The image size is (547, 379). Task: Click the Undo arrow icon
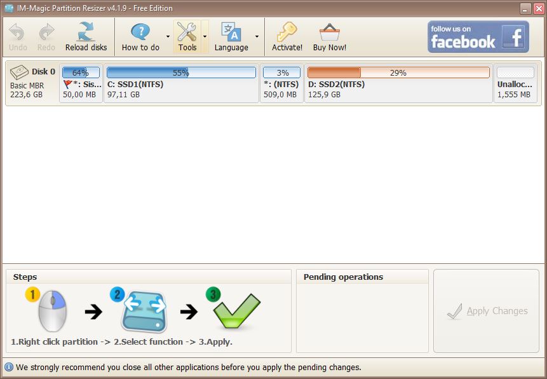pyautogui.click(x=17, y=32)
